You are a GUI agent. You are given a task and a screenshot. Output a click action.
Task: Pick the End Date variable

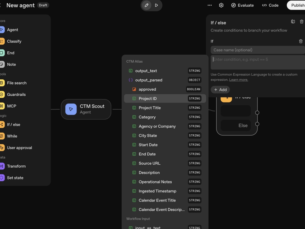click(165, 154)
